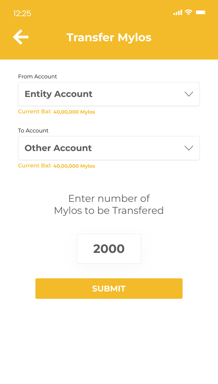The height and width of the screenshot is (384, 218).
Task: Tap the From Account label
Action: 38,76
